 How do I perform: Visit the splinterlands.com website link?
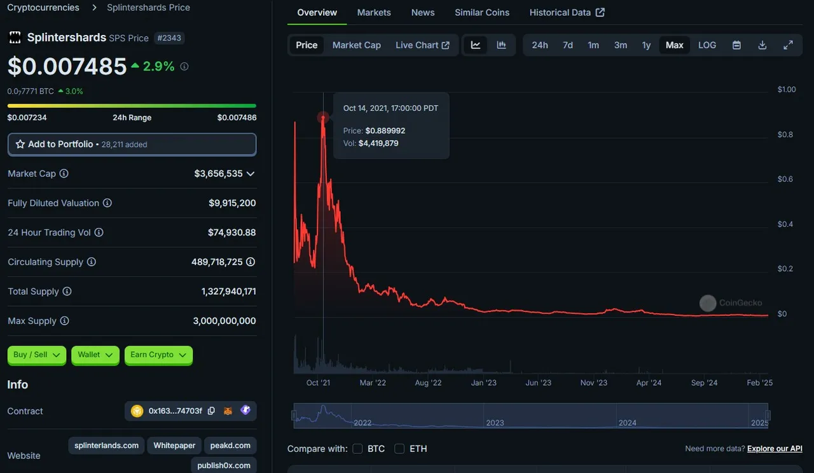tap(106, 446)
